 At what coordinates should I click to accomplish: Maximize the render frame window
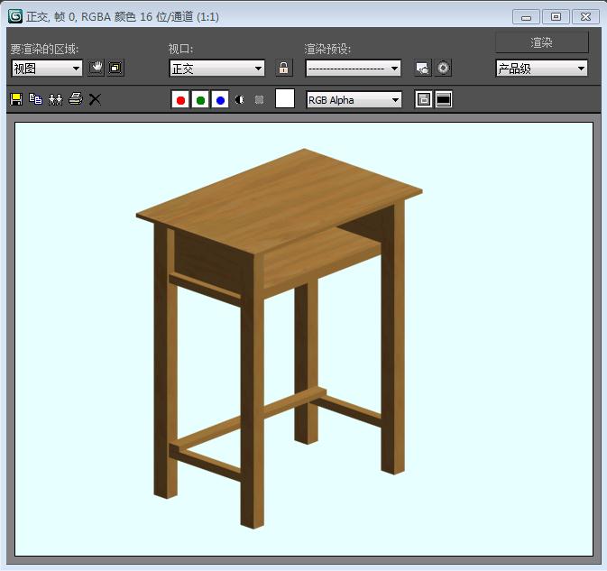coord(556,17)
